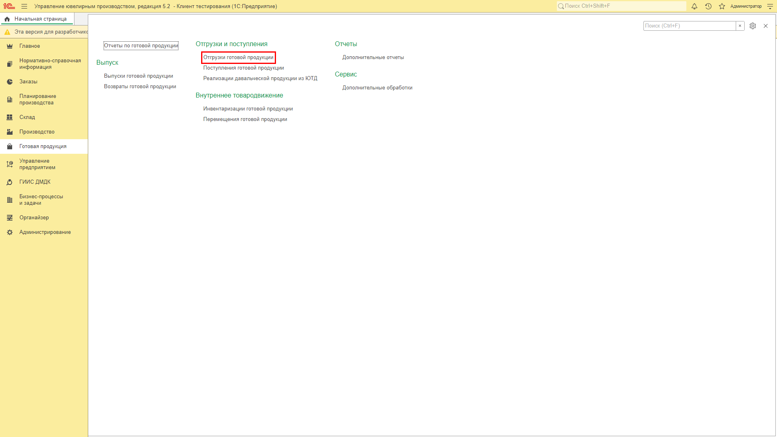
Task: Open Возвраты готовой продукции
Action: click(140, 87)
